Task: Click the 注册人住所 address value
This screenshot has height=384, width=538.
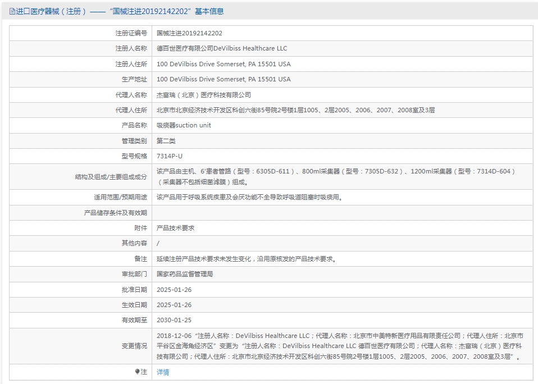Action: pos(224,64)
